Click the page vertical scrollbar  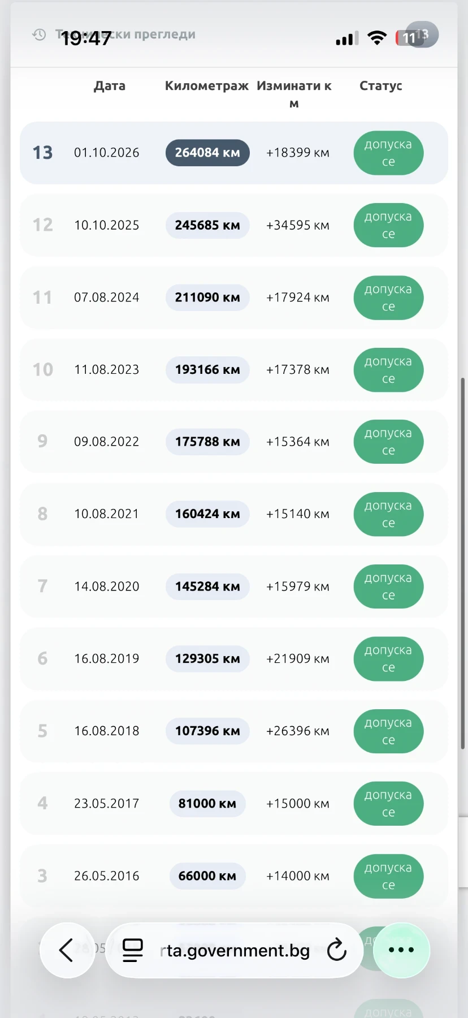click(x=463, y=563)
